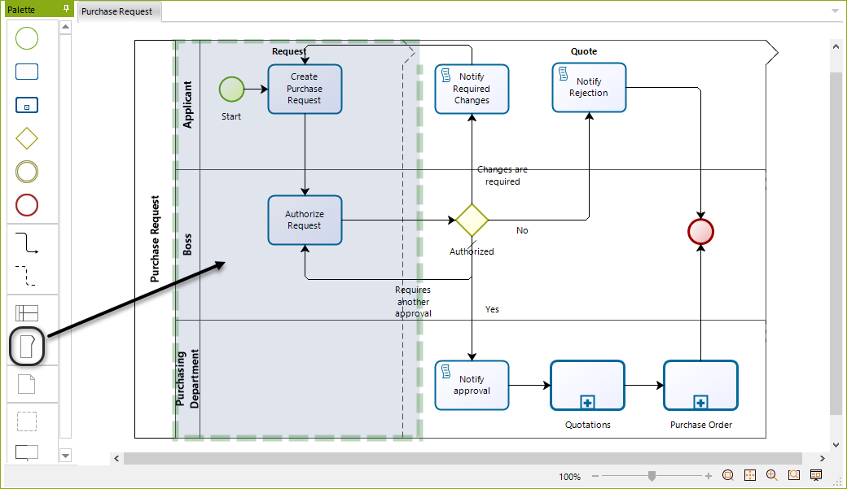Image resolution: width=847 pixels, height=489 pixels.
Task: Select the Gateway diamond palette tool
Action: pyautogui.click(x=27, y=138)
